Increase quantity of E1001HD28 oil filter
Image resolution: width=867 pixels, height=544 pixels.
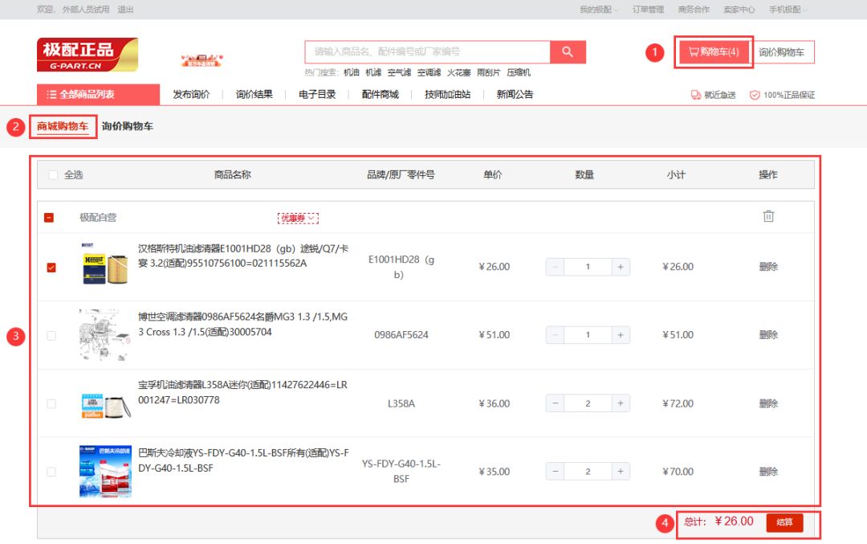[x=621, y=267]
